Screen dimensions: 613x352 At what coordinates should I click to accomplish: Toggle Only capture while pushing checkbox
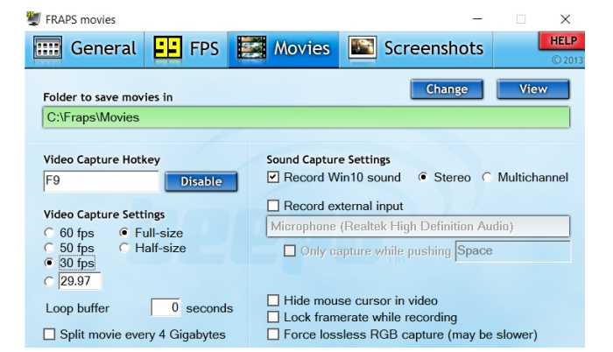[290, 250]
